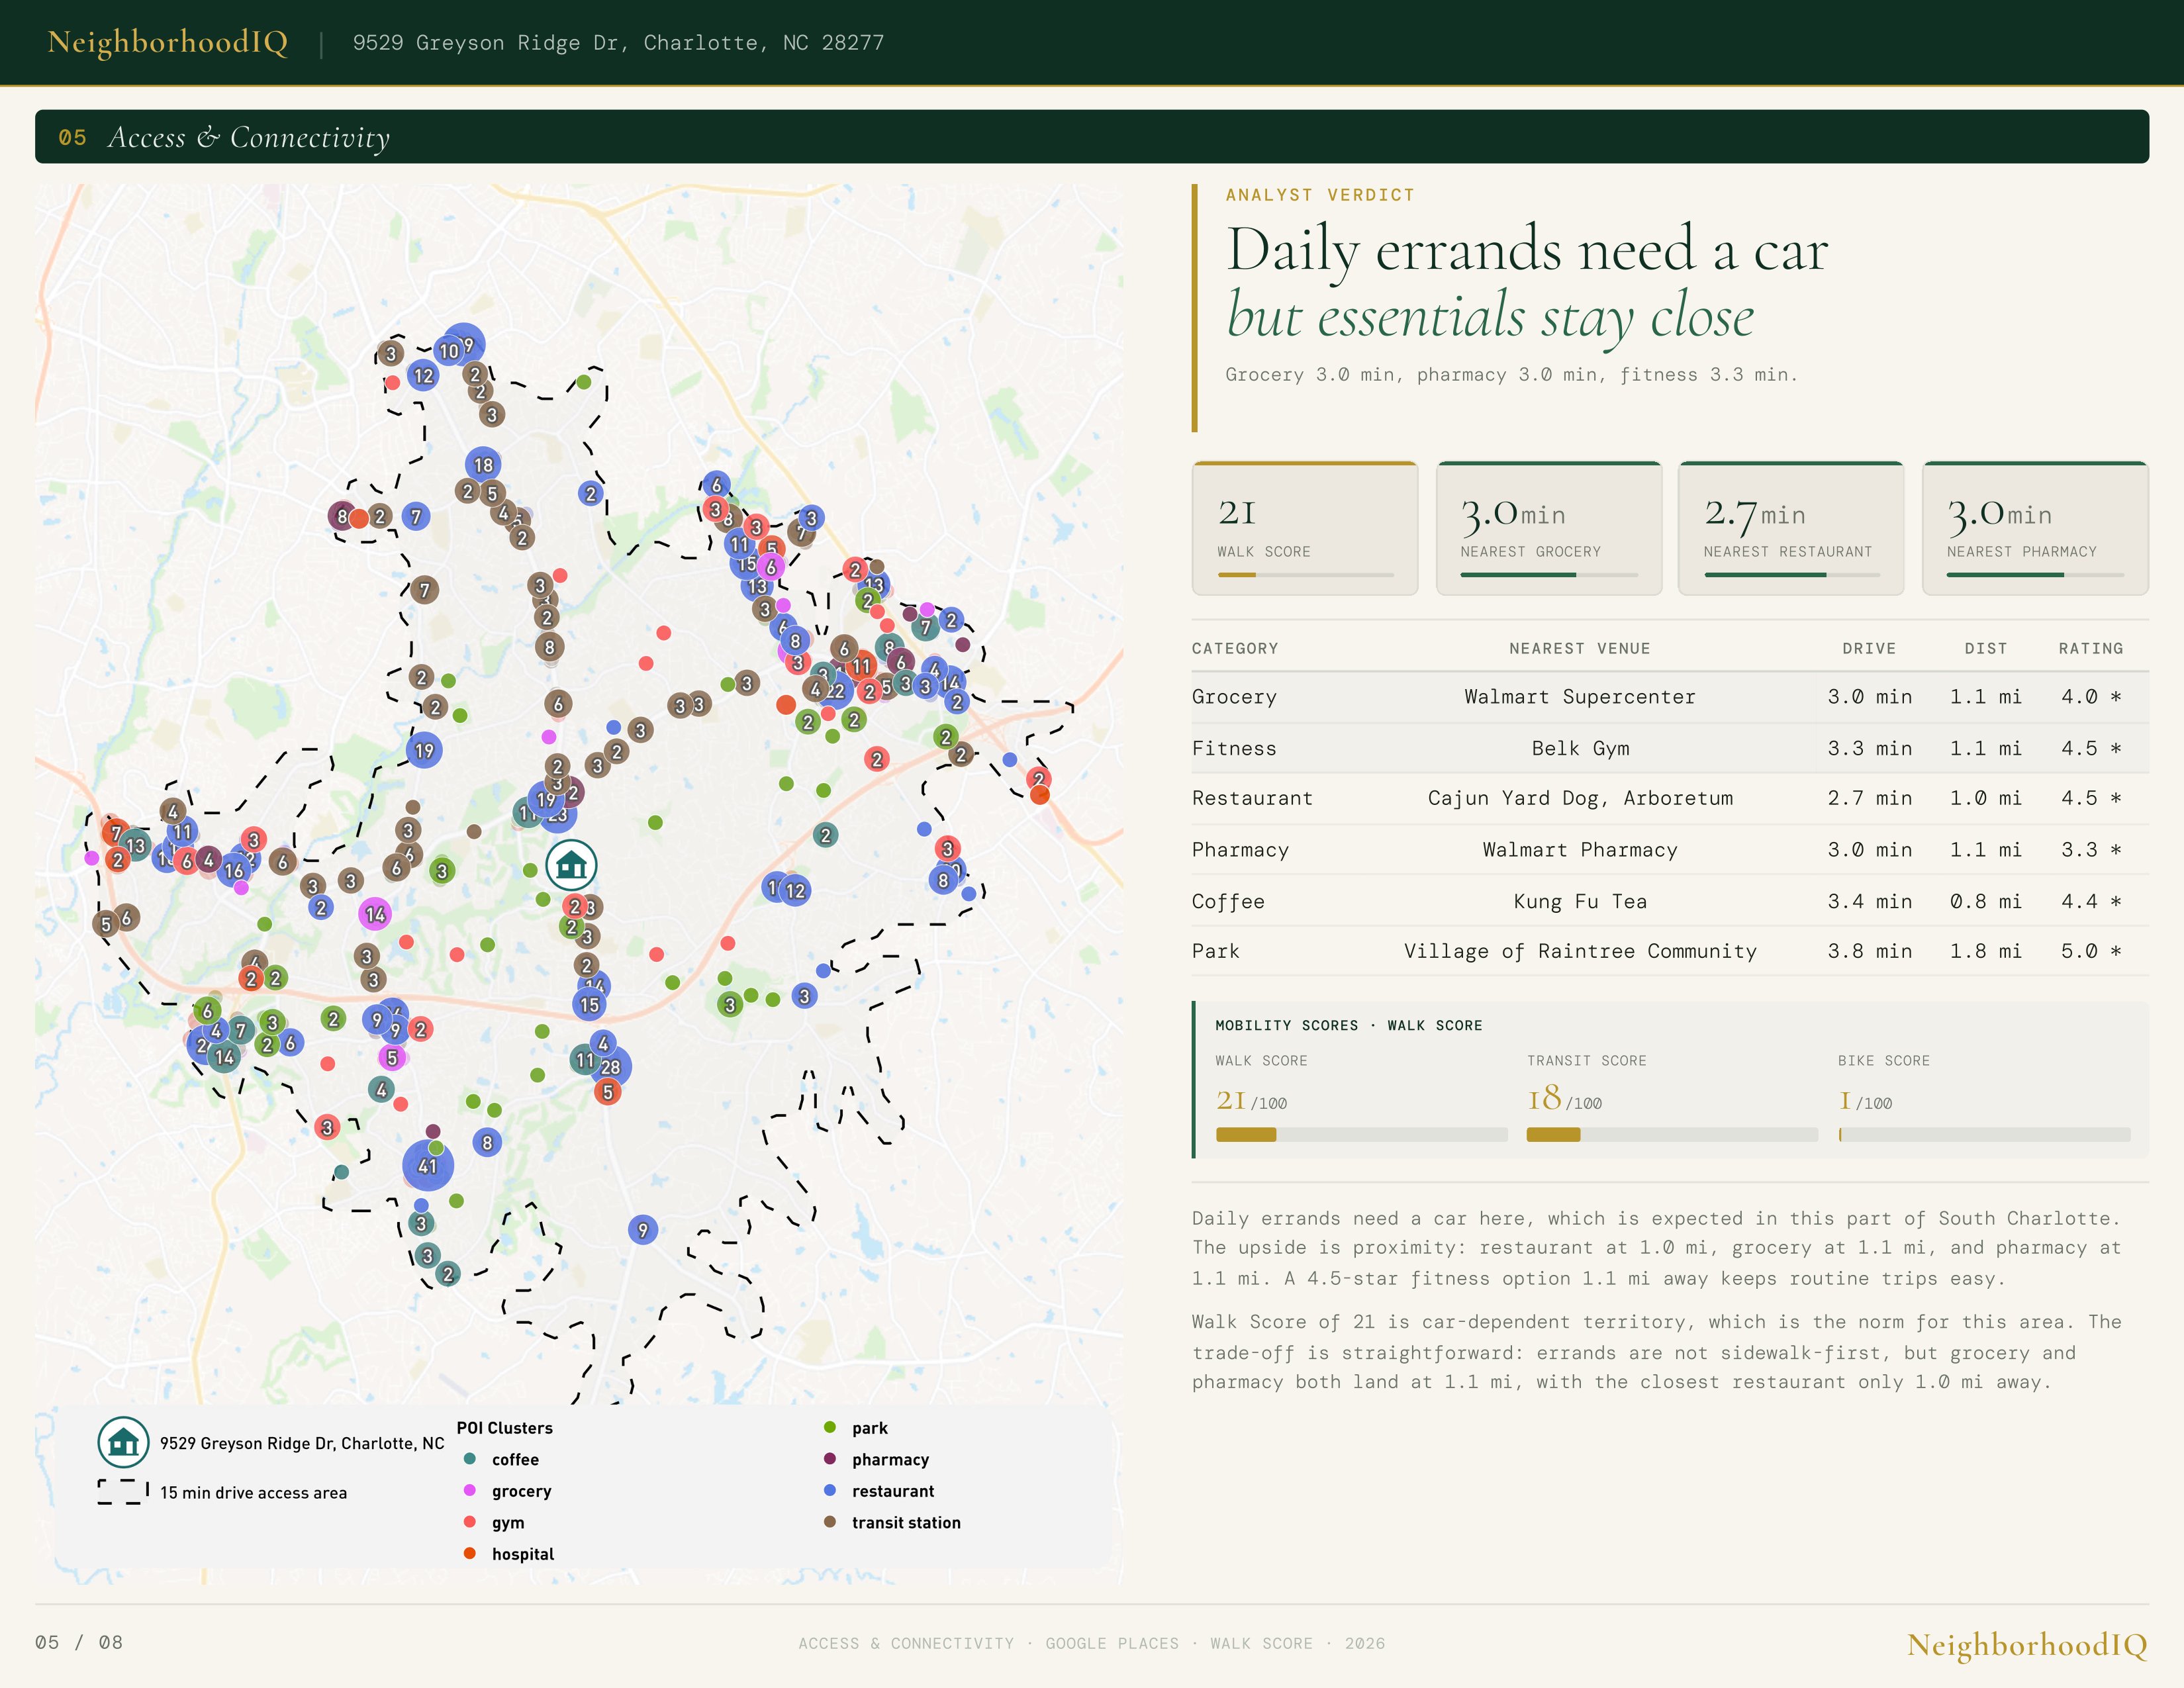Click the restaurant cluster labeled 41

click(428, 1166)
